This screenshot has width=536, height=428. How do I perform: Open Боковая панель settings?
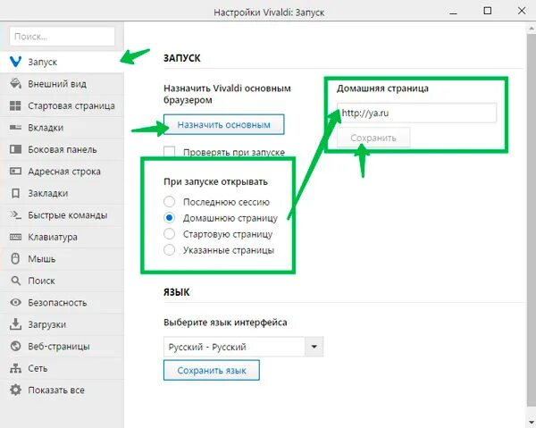(x=62, y=149)
